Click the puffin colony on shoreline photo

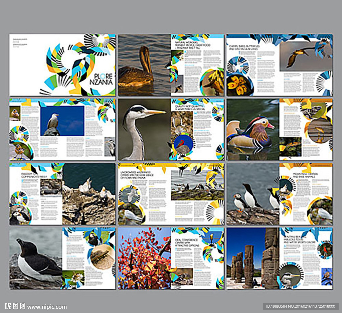pyautogui.click(x=197, y=185)
